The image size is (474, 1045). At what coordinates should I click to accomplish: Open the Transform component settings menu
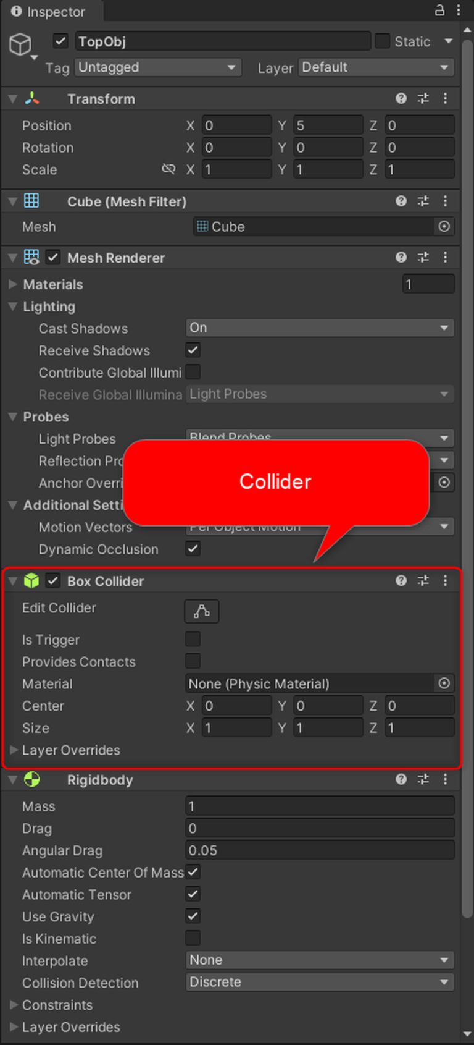tap(446, 98)
